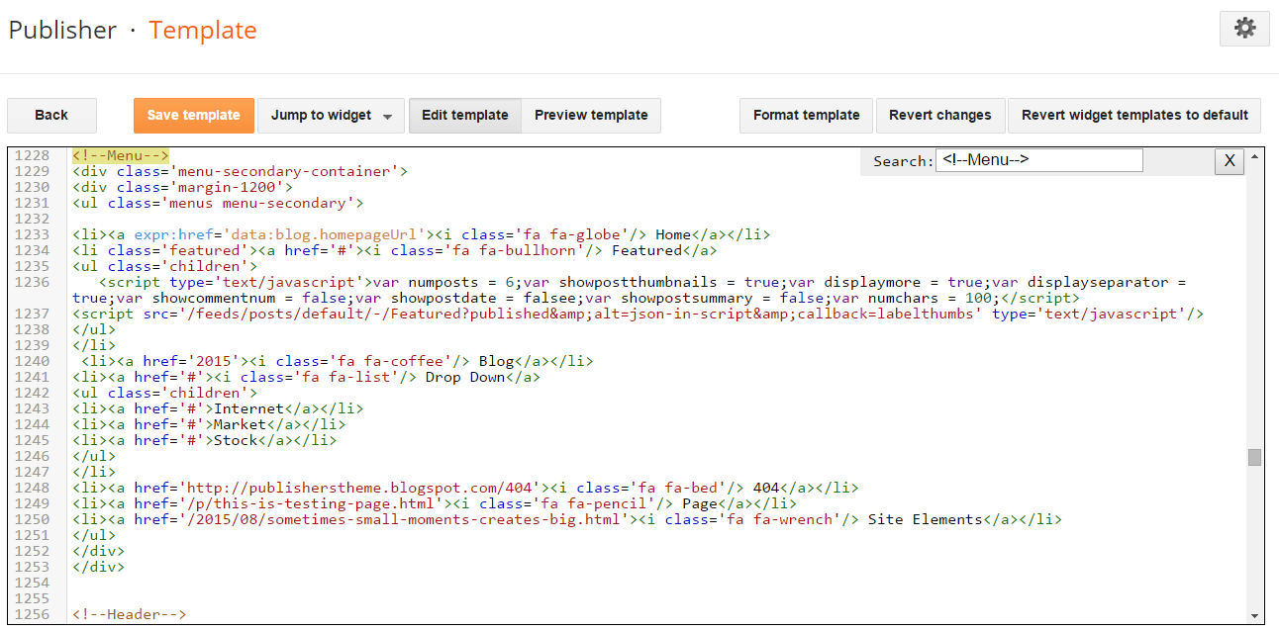Image resolution: width=1279 pixels, height=631 pixels.
Task: Go Back from the template editor
Action: point(51,116)
